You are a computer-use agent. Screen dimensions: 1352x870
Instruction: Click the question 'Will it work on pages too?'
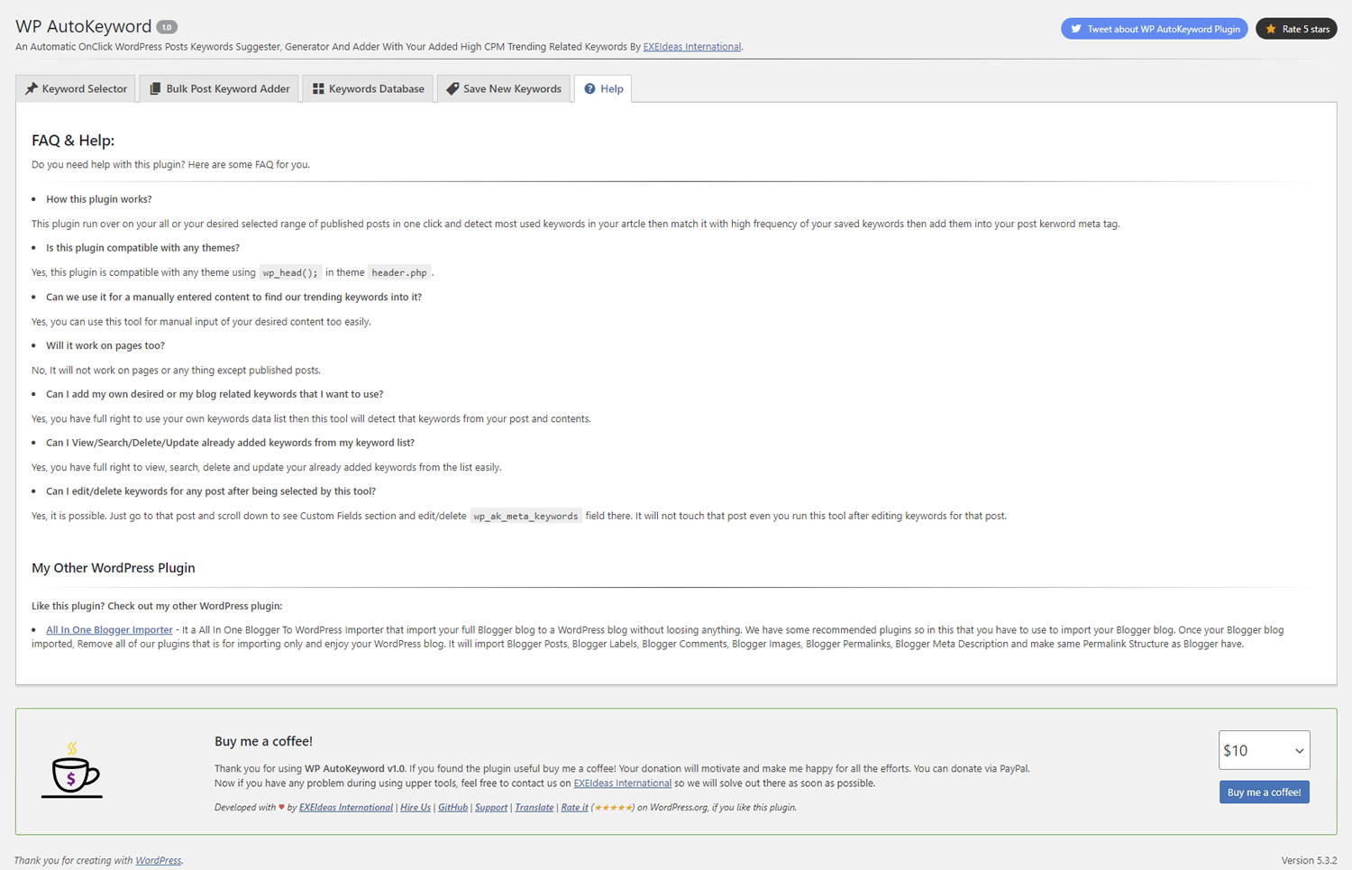[105, 345]
